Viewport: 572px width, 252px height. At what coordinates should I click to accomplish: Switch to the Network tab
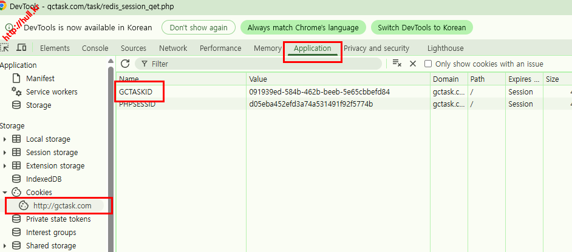point(173,48)
